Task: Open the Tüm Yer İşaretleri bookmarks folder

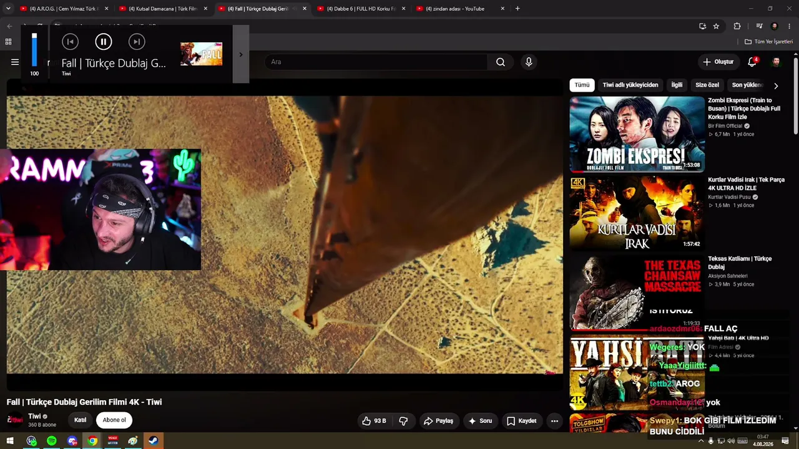Action: [x=768, y=42]
